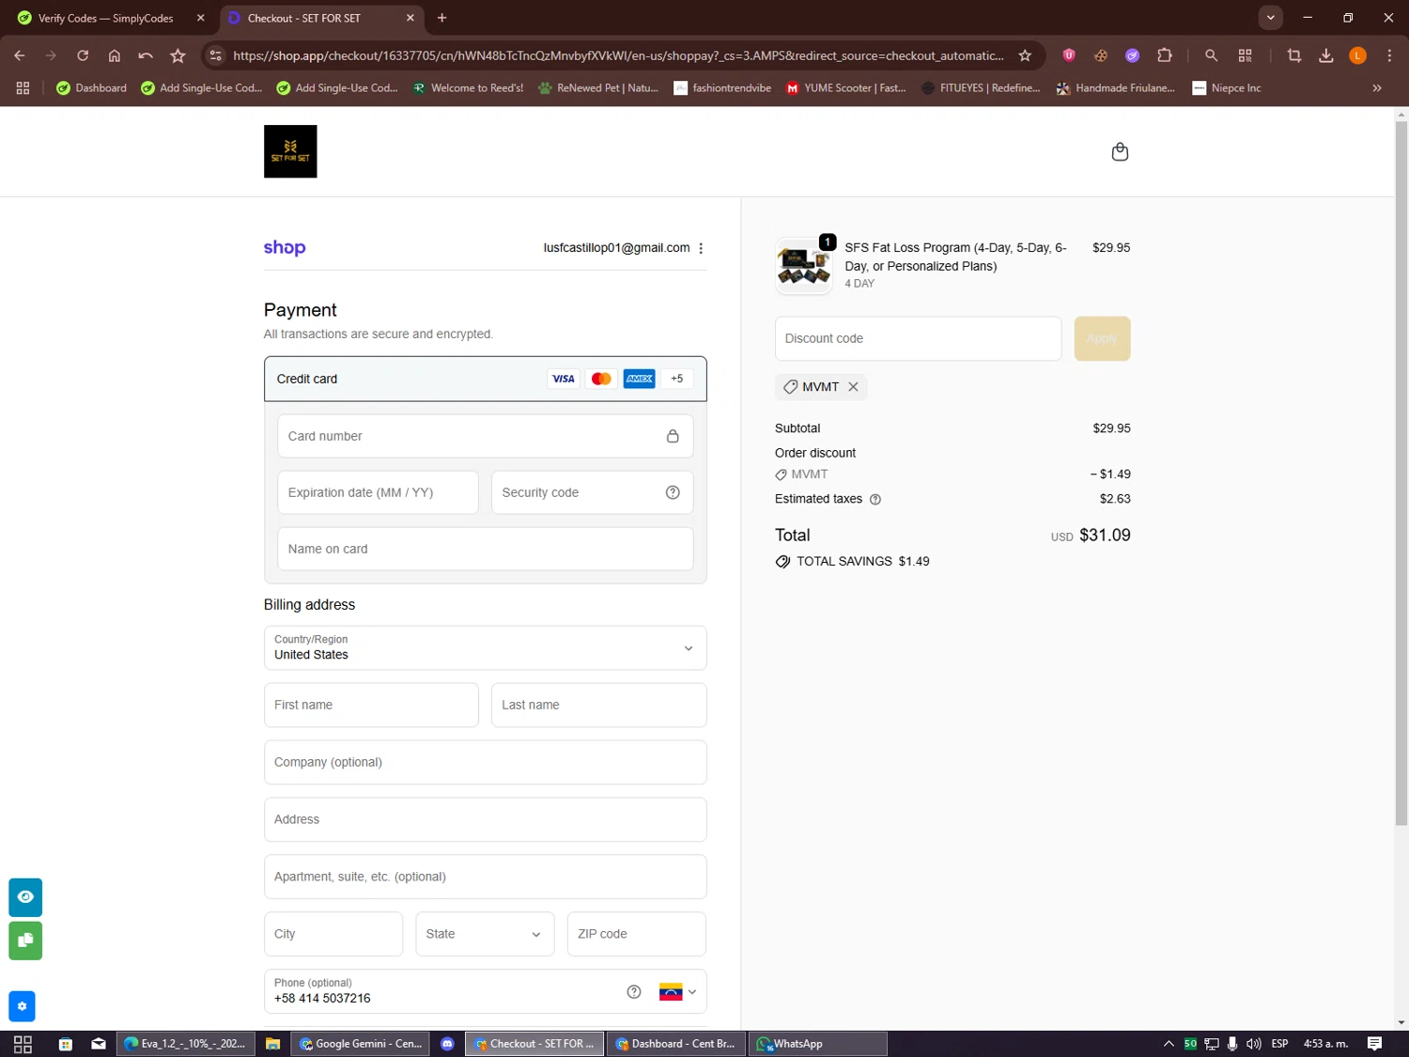The image size is (1409, 1057).
Task: Open the fashiontrendvibe bookmark
Action: point(722,88)
